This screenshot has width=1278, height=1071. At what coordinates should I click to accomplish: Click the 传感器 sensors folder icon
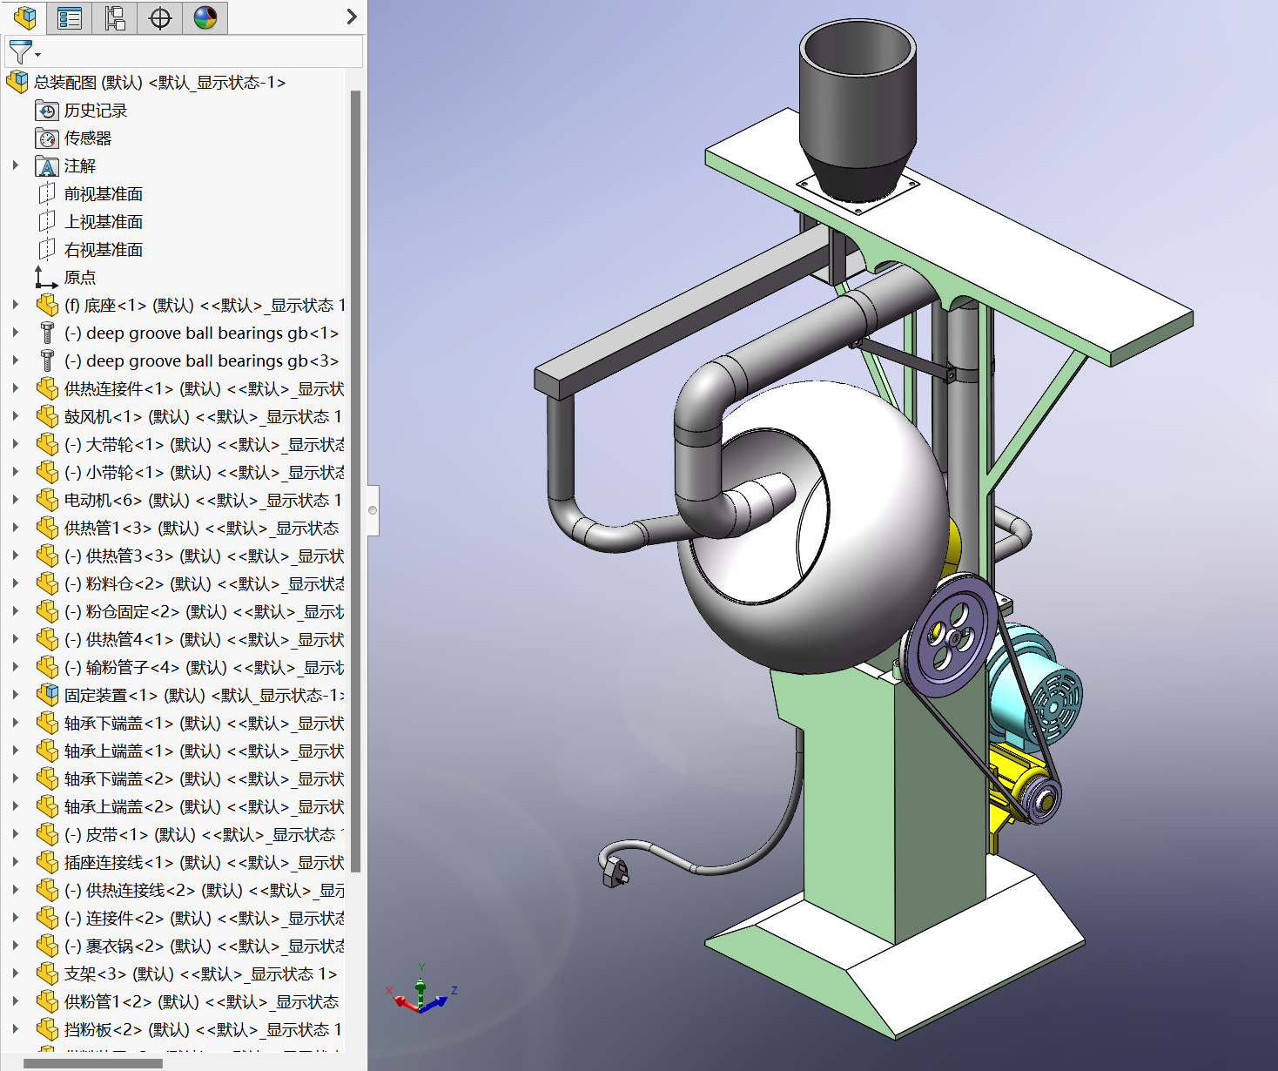[x=47, y=138]
